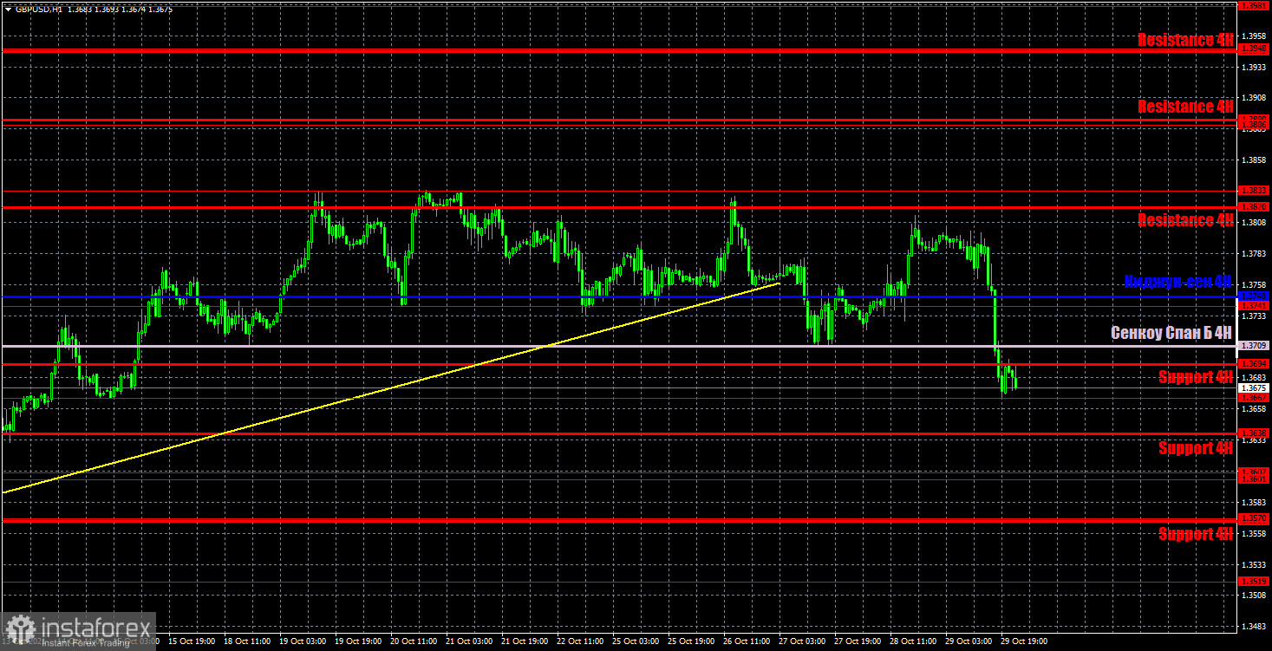This screenshot has width=1272, height=651.
Task: Click the 1.3908 price axis value
Action: tap(1255, 98)
